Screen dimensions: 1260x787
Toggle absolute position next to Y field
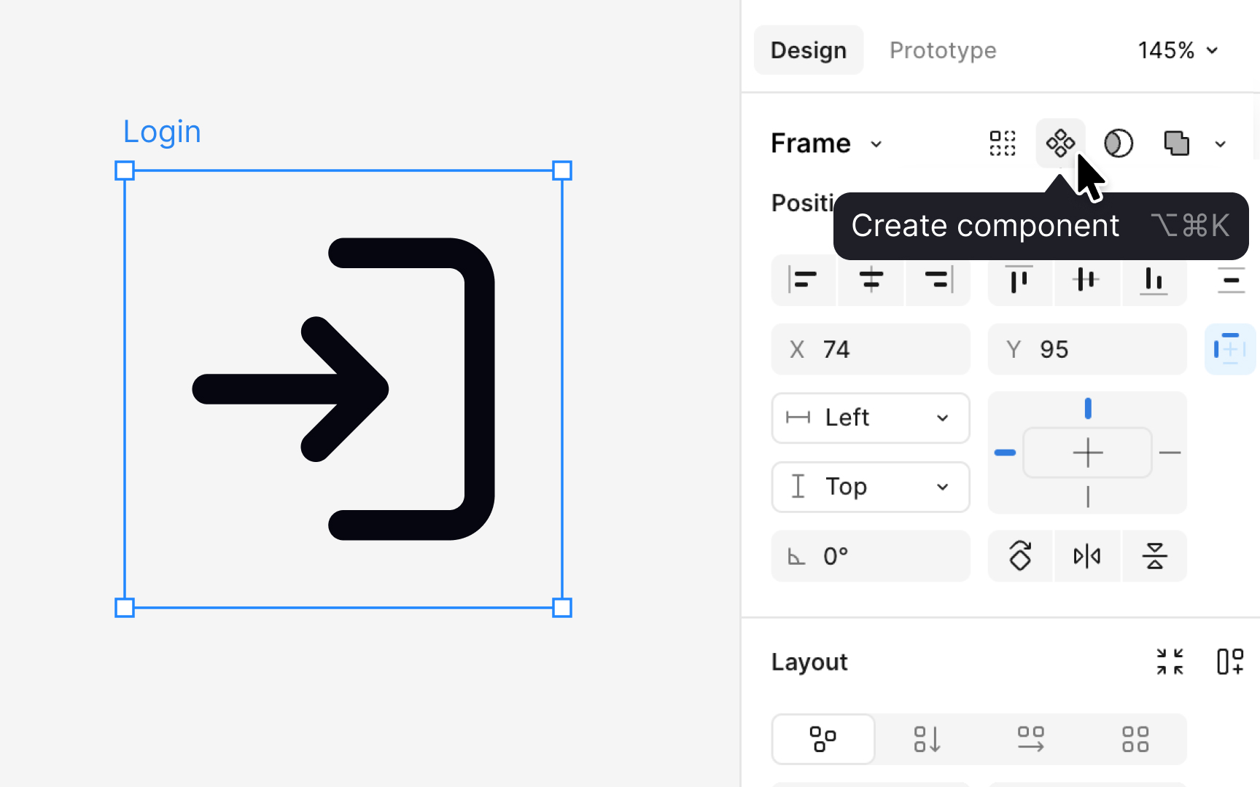point(1229,349)
